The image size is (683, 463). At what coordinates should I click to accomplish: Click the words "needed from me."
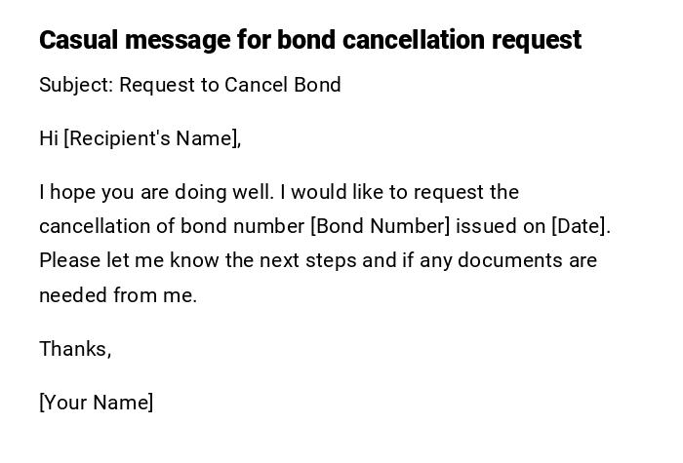tap(118, 295)
